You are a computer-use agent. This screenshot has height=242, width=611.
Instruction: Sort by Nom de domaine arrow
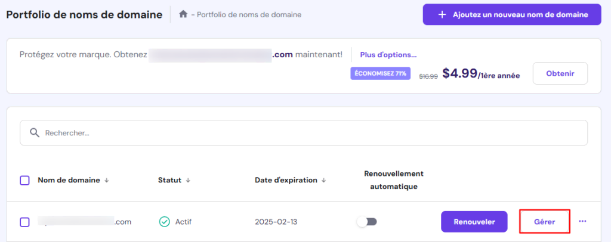pos(107,180)
